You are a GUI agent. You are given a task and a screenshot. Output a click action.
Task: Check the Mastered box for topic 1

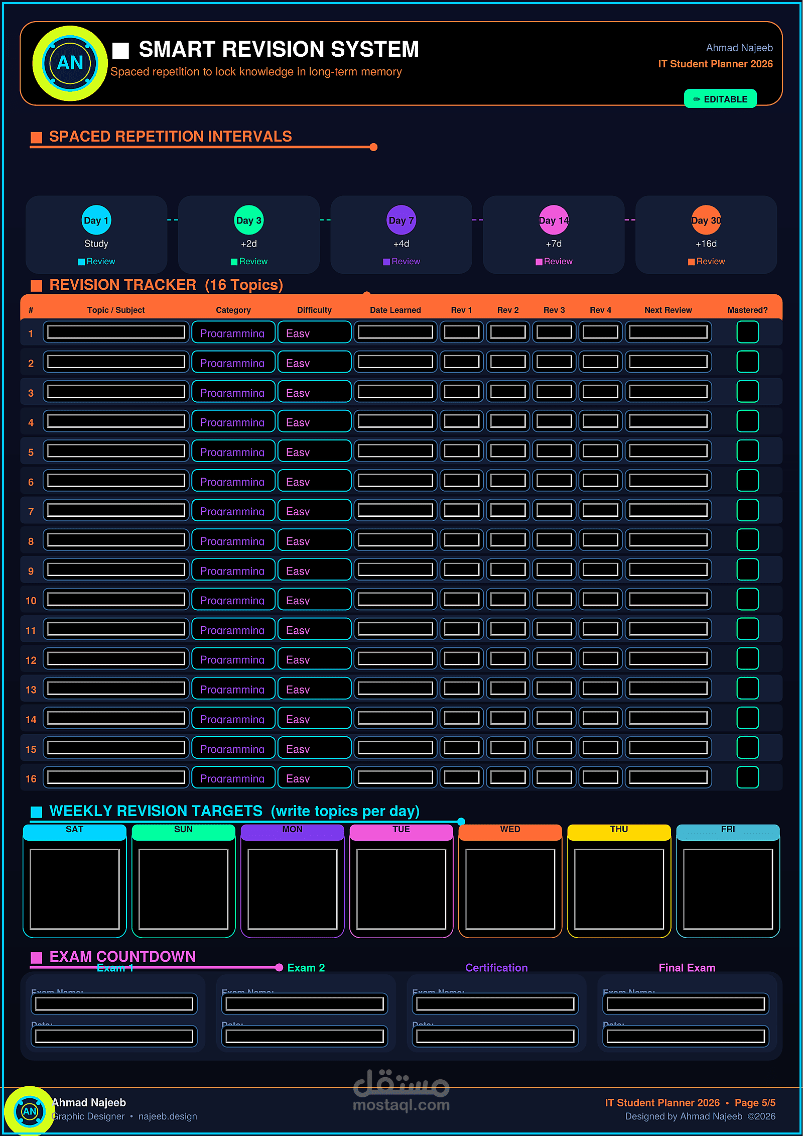click(747, 332)
